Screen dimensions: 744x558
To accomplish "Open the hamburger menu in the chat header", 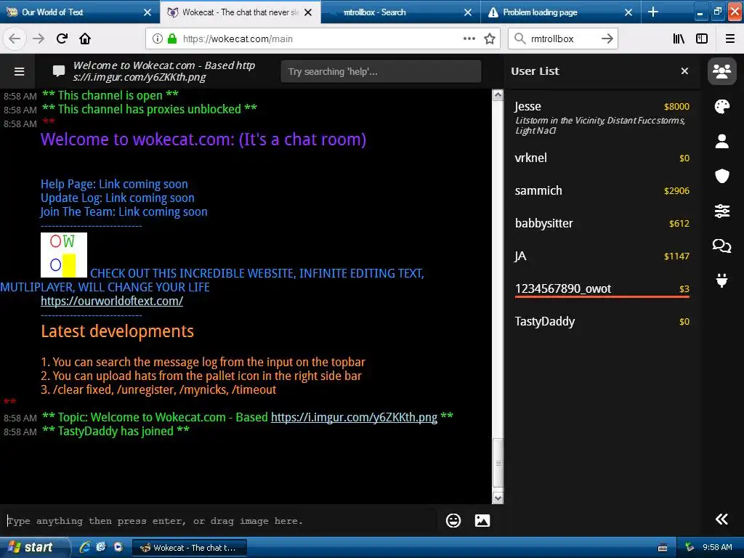I will pos(20,72).
